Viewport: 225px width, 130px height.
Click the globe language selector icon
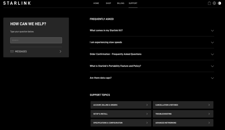(214, 3)
